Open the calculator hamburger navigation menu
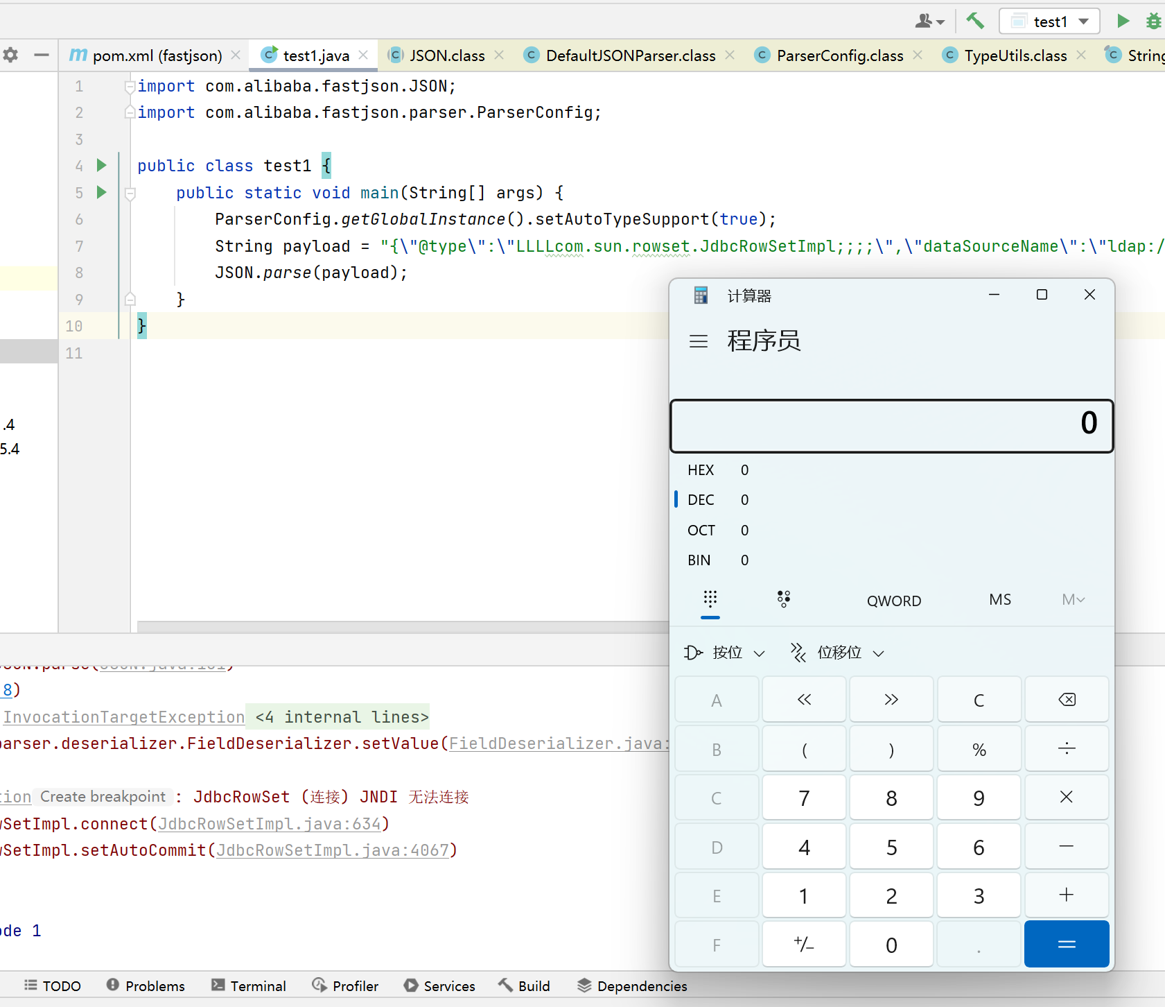 (x=699, y=341)
